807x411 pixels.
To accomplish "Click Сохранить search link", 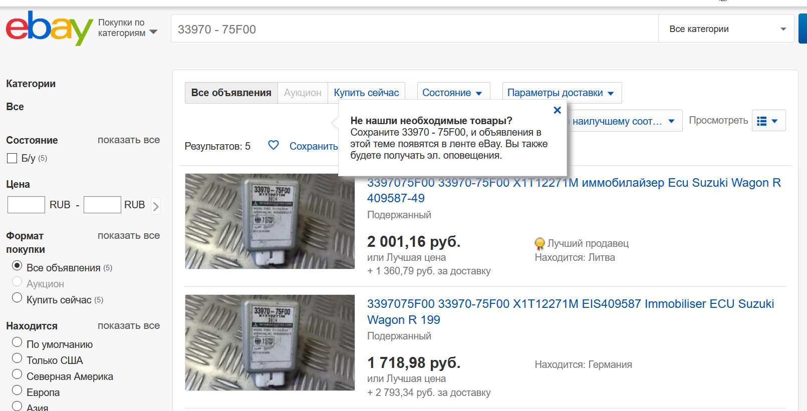I will pos(314,146).
